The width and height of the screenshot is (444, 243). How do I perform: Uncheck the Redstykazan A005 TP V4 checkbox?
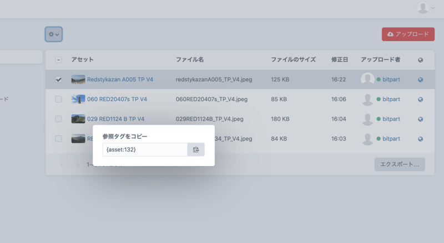[58, 80]
